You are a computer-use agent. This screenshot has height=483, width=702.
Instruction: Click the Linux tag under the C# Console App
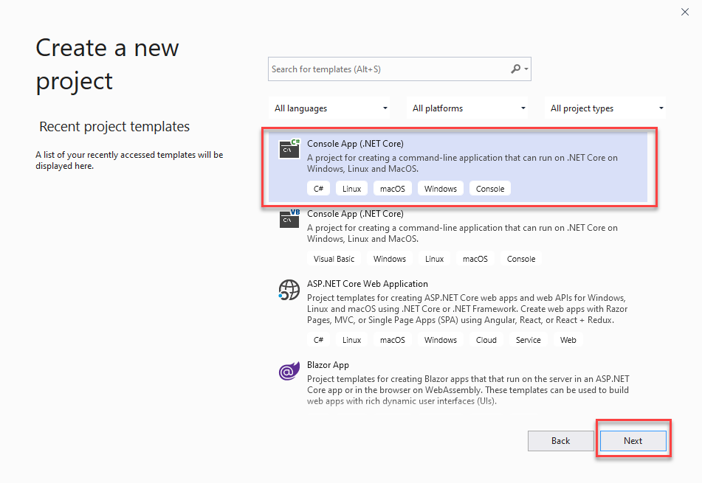(x=351, y=189)
